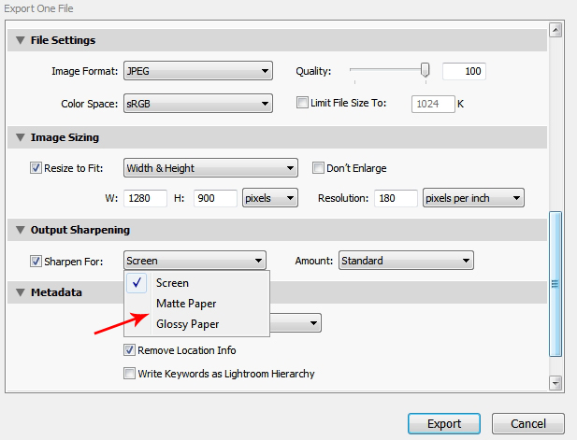Open the Image Format dropdown
Image resolution: width=577 pixels, height=440 pixels.
[197, 71]
